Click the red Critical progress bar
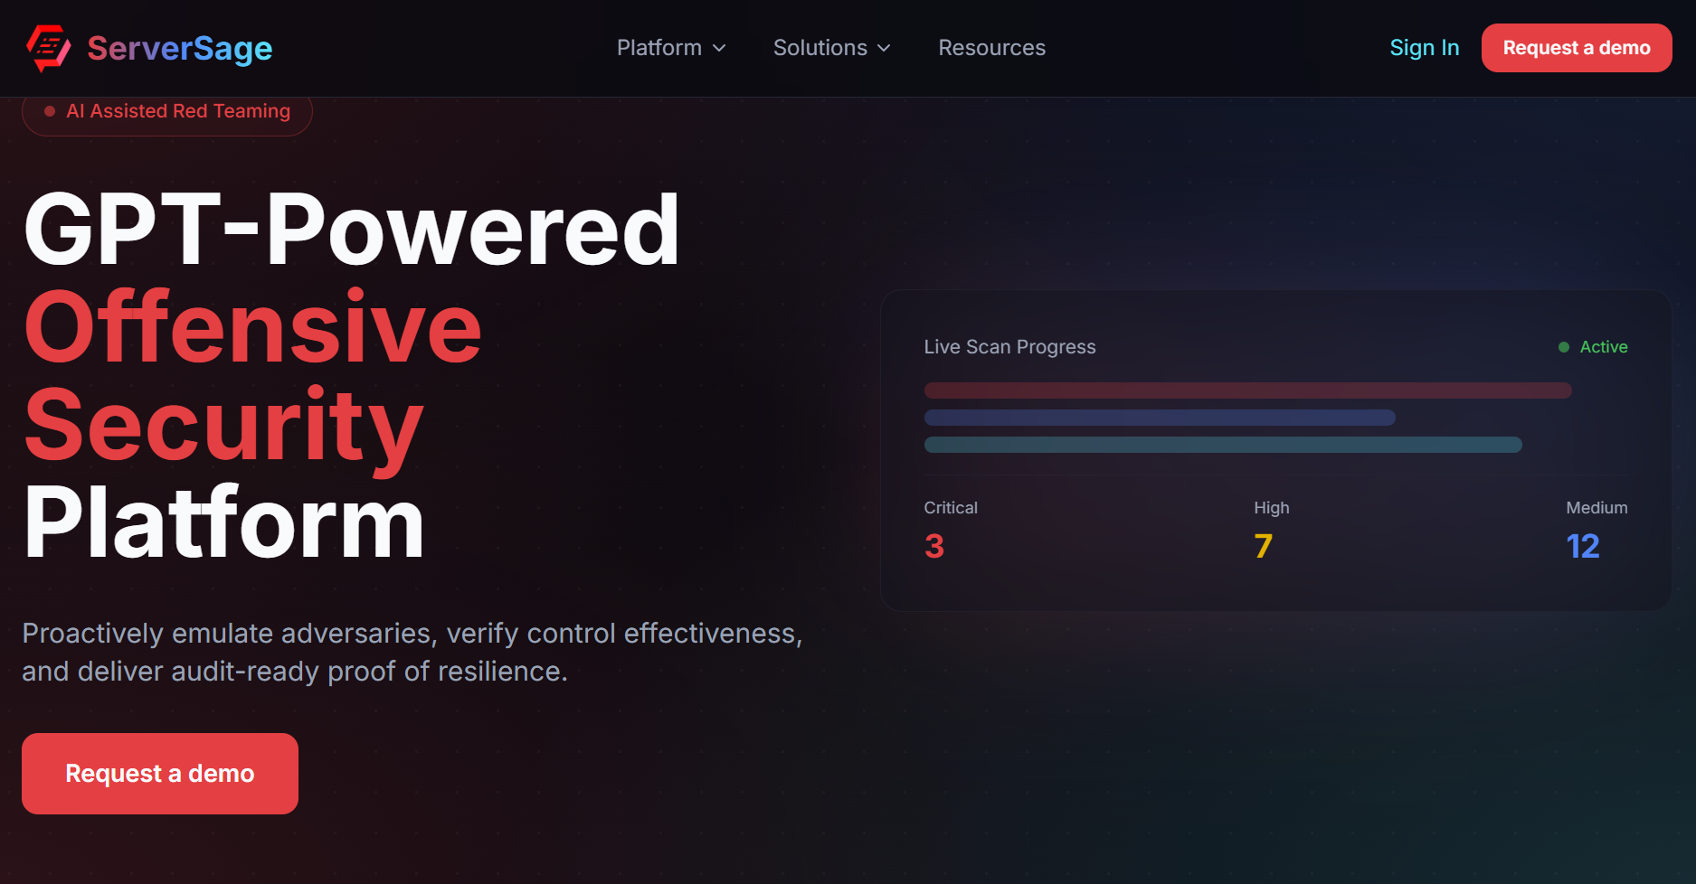The height and width of the screenshot is (884, 1696). [1247, 390]
